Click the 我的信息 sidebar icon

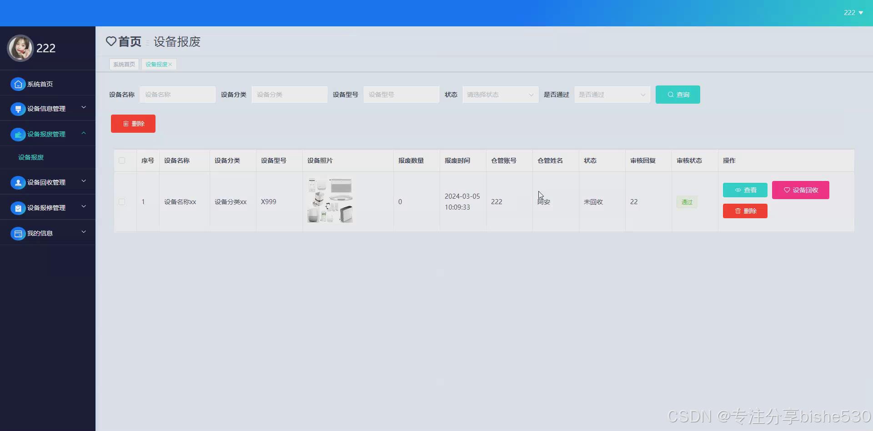tap(18, 233)
